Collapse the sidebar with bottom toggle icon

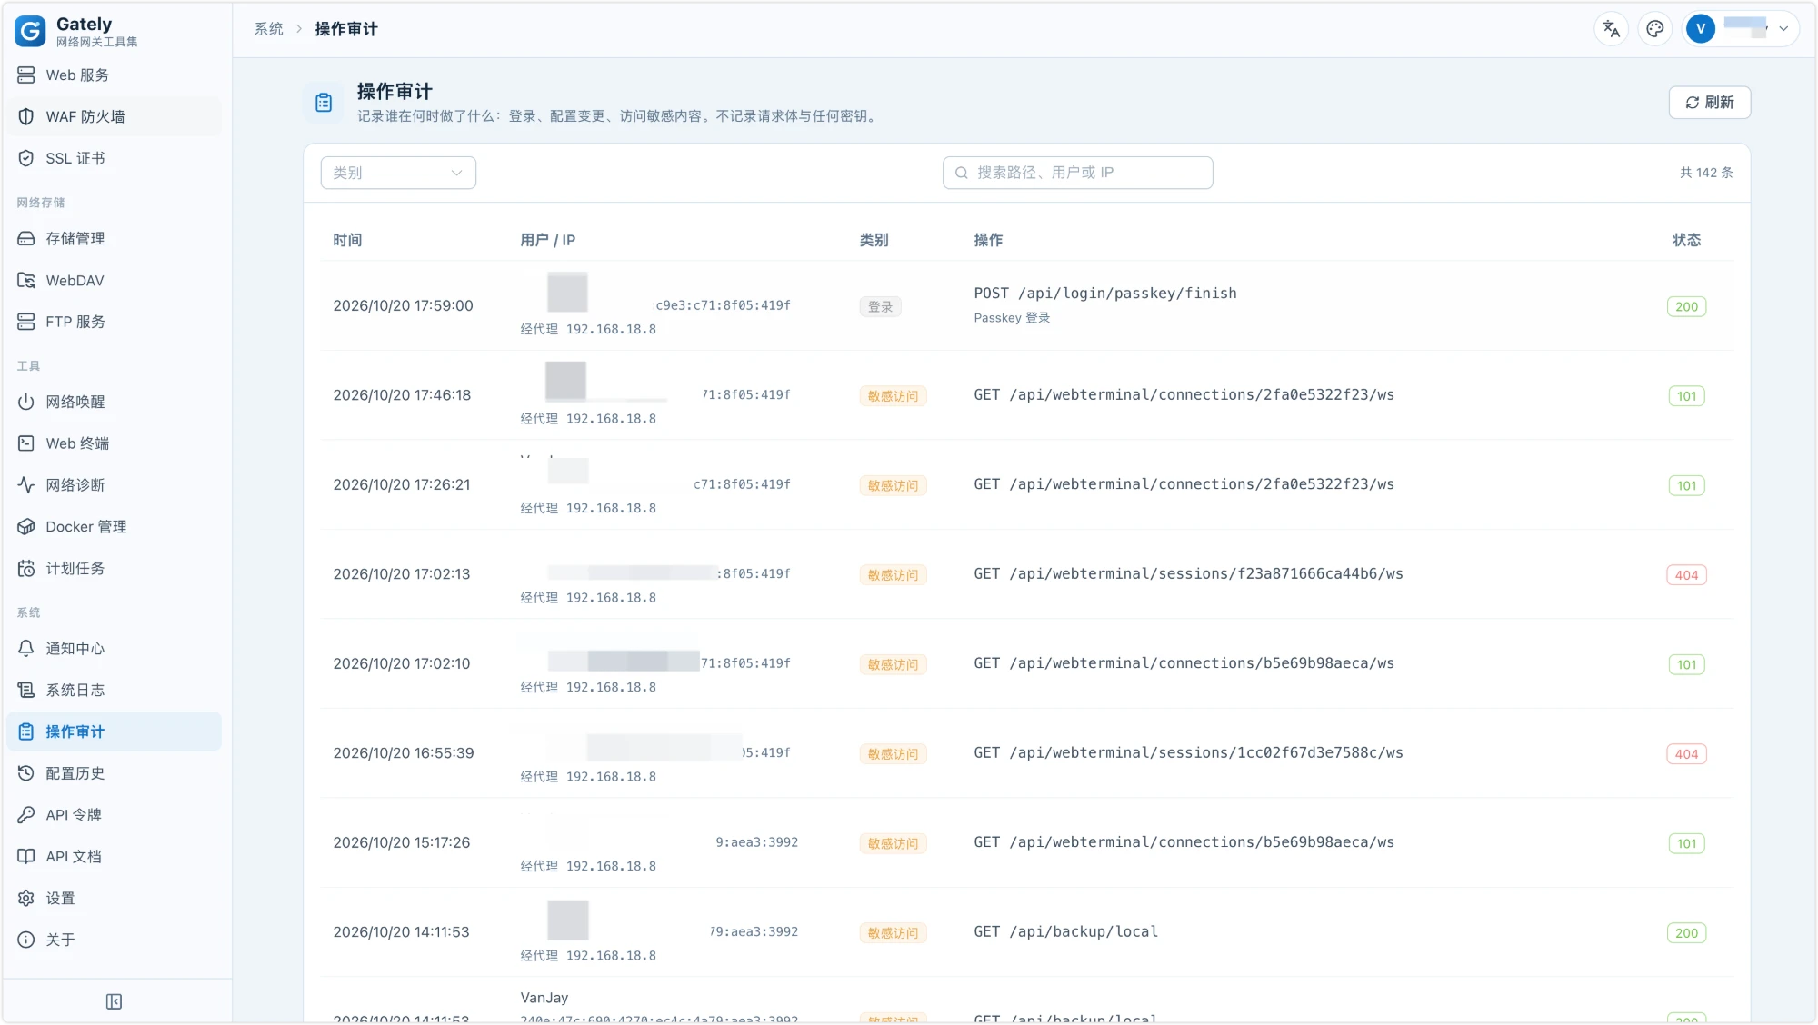114,1001
